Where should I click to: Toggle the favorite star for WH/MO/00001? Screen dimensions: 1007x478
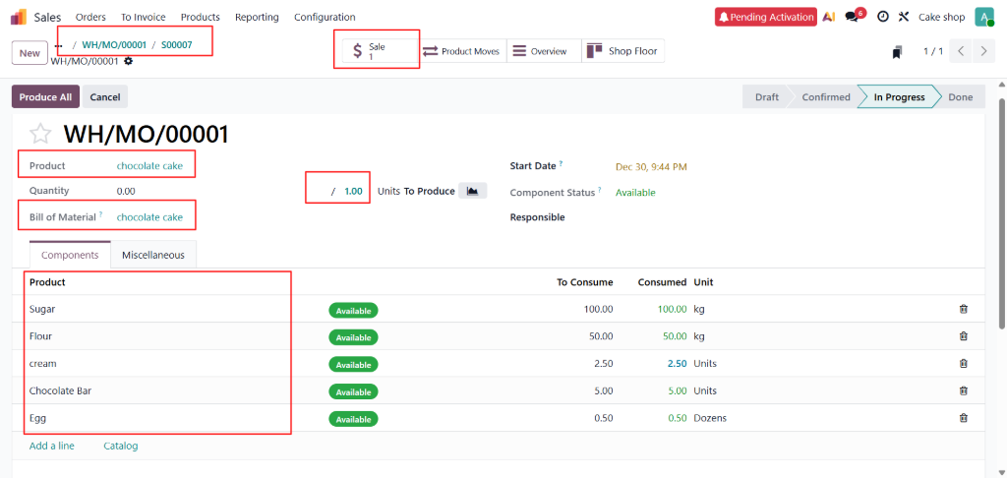[x=40, y=134]
